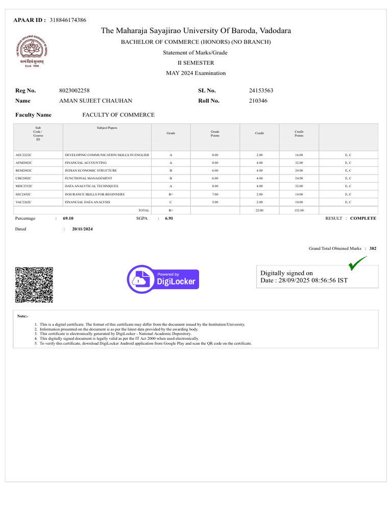Viewport: 392px width, 523px height.
Task: Click the 'Note:-' heading
Action: (x=22, y=316)
